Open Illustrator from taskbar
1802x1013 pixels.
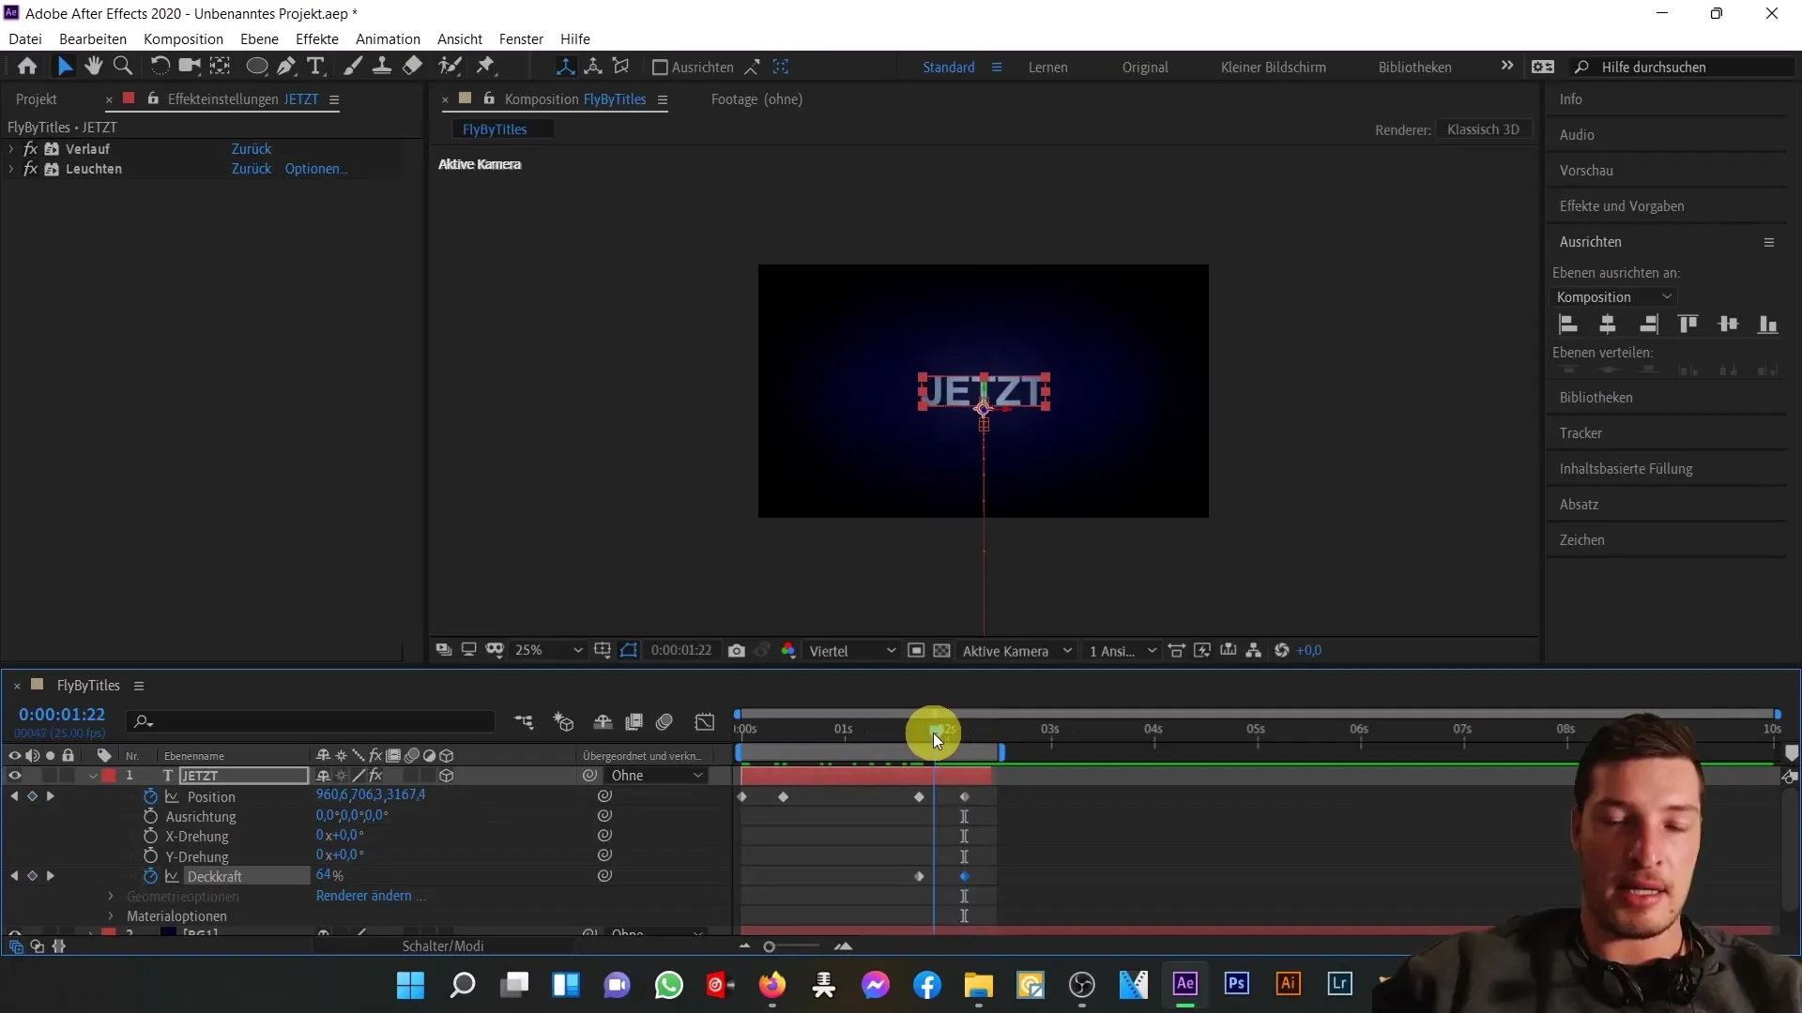[x=1289, y=984]
